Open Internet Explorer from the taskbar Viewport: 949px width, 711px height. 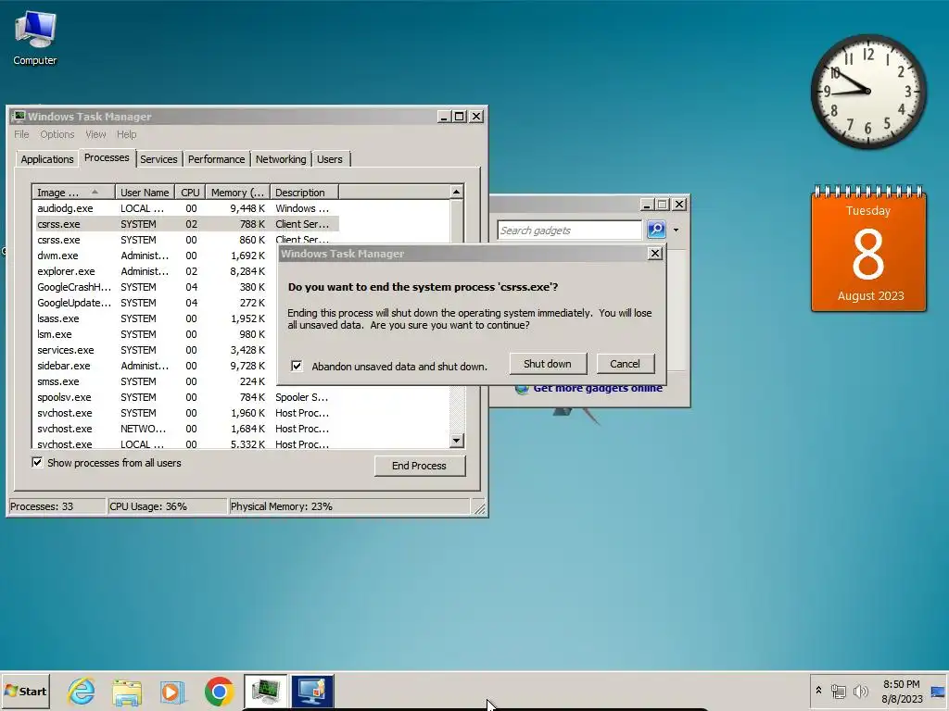82,691
